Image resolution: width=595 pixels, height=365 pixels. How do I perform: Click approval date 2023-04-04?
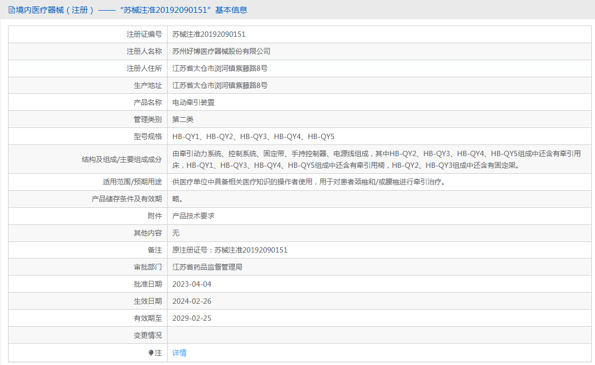click(x=192, y=285)
